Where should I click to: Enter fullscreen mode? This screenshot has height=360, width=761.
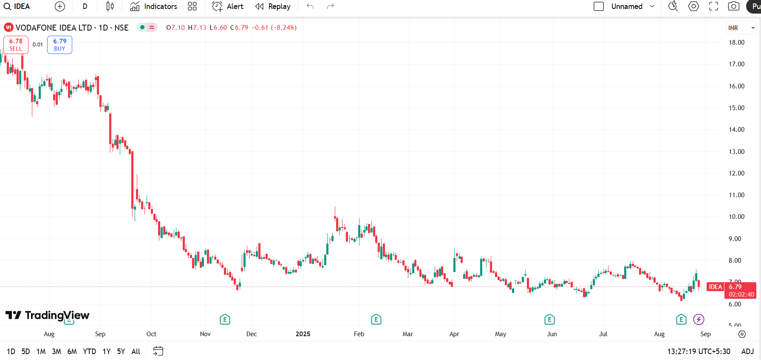pyautogui.click(x=714, y=6)
